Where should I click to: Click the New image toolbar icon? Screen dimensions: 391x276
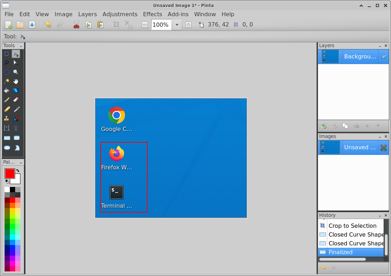8,25
